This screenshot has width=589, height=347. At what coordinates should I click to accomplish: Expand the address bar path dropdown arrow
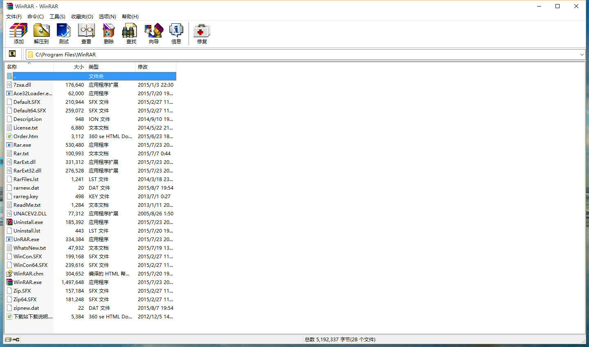(582, 54)
